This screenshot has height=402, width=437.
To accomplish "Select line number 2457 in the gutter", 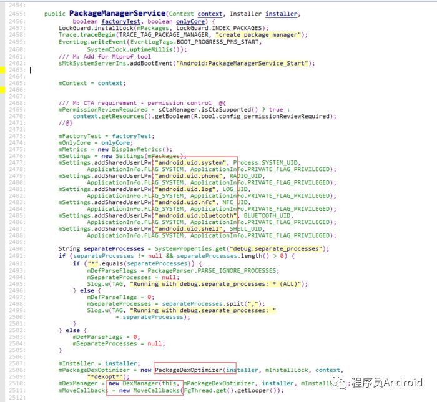I will tap(17, 28).
